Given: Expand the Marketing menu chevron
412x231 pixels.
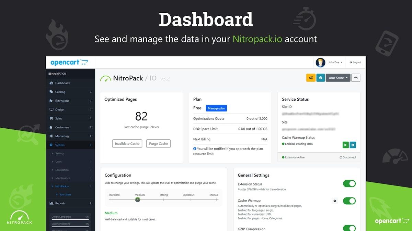Looking at the screenshot, I should 91,136.
